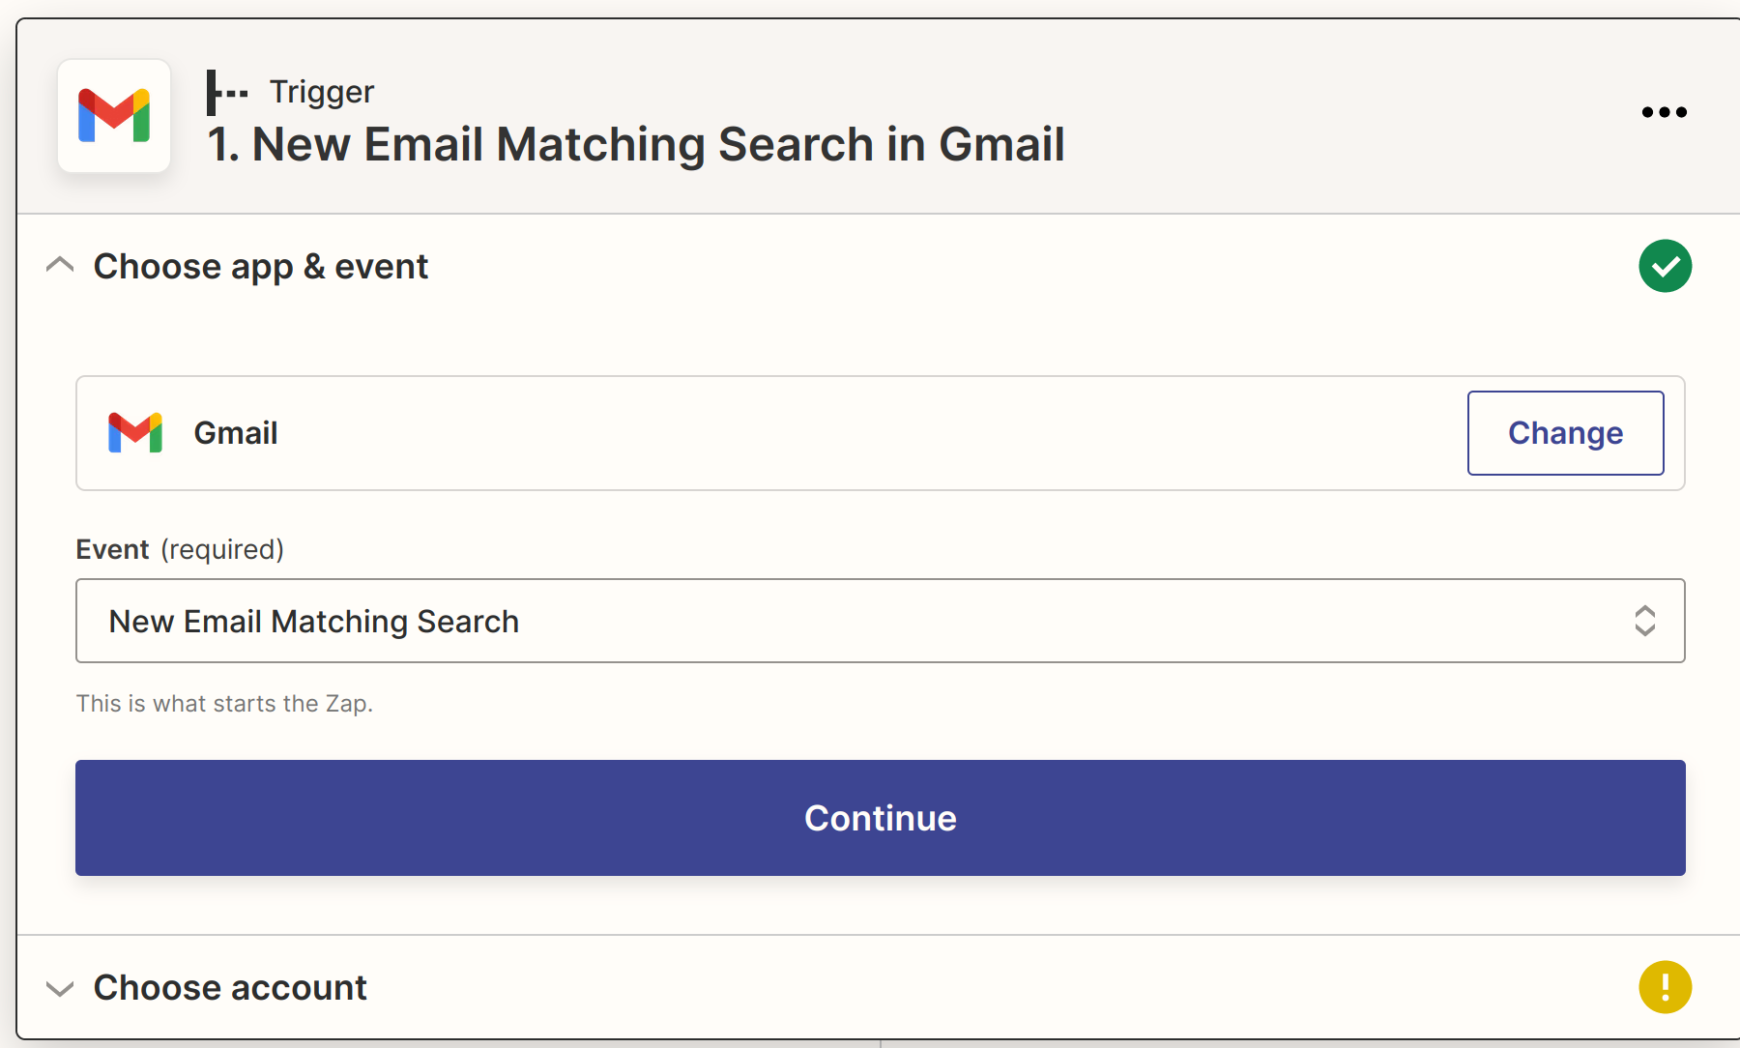Click the helper text This is what starts the Zap
The image size is (1740, 1048).
point(224,704)
